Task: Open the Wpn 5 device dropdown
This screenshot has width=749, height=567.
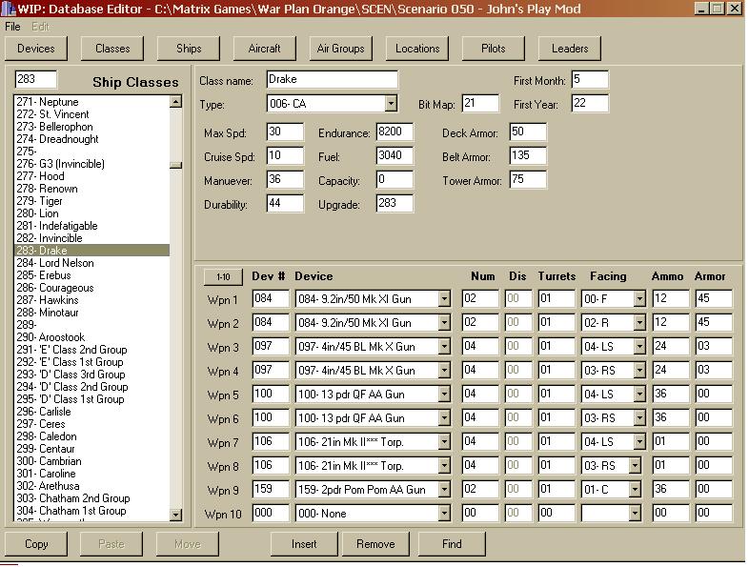Action: pos(444,395)
